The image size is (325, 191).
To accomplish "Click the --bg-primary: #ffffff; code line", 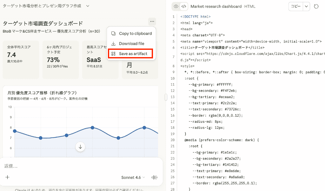I will [x=211, y=84].
